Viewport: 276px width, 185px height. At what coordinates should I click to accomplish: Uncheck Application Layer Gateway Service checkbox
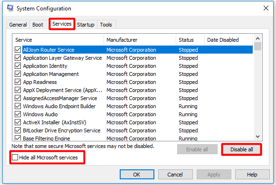pyautogui.click(x=18, y=58)
